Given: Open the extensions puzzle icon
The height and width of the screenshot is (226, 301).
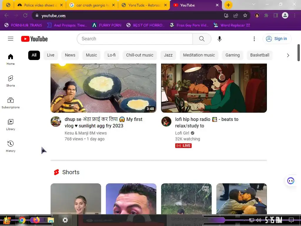Looking at the screenshot, I should pos(266,15).
